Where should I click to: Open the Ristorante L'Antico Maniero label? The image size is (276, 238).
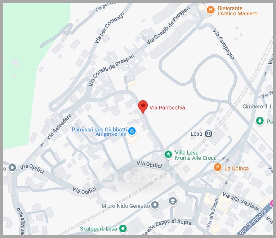click(x=238, y=11)
